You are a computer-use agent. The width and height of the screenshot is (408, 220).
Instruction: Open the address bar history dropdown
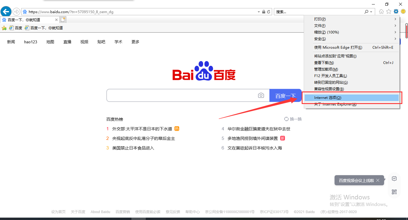tap(259, 11)
